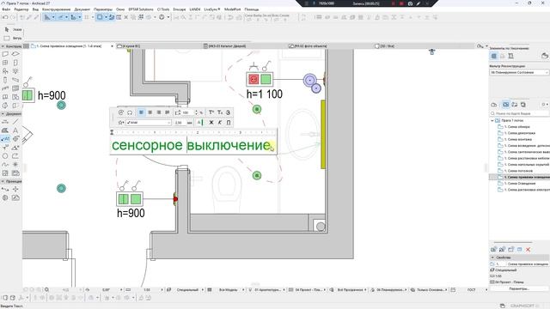Set justified text alignment

[x=167, y=112]
